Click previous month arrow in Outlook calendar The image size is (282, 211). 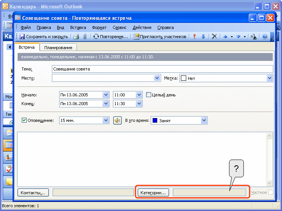coord(10,47)
